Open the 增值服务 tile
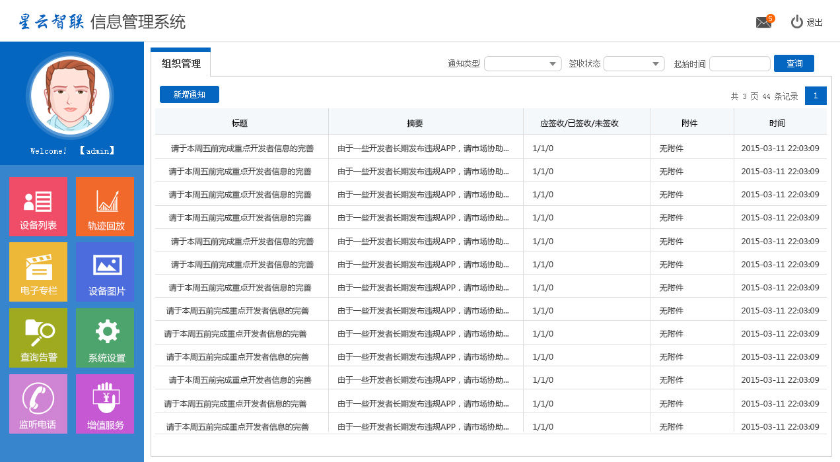Viewport: 840px width, 462px height. click(105, 404)
